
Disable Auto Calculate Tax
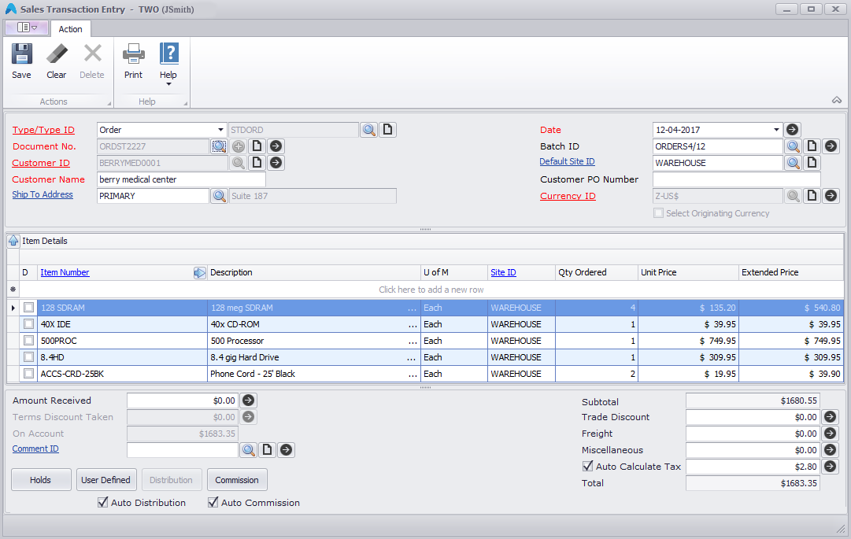(587, 467)
